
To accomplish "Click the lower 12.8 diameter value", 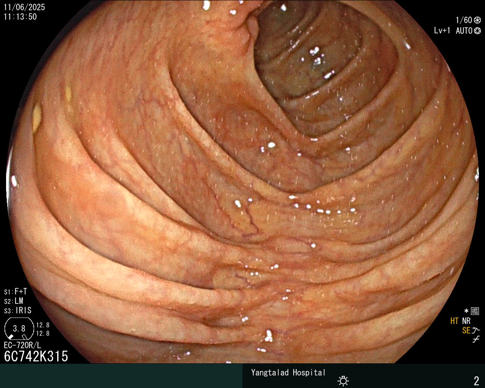I will tap(43, 333).
